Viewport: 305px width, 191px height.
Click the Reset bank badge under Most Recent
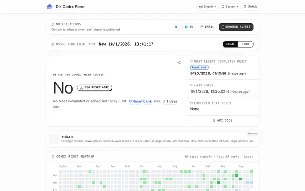(199, 67)
